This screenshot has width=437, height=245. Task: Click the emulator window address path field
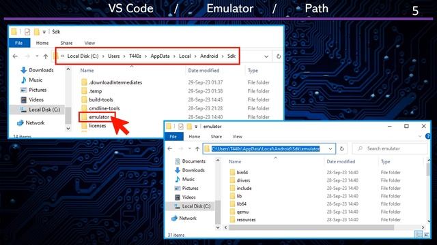click(266, 148)
